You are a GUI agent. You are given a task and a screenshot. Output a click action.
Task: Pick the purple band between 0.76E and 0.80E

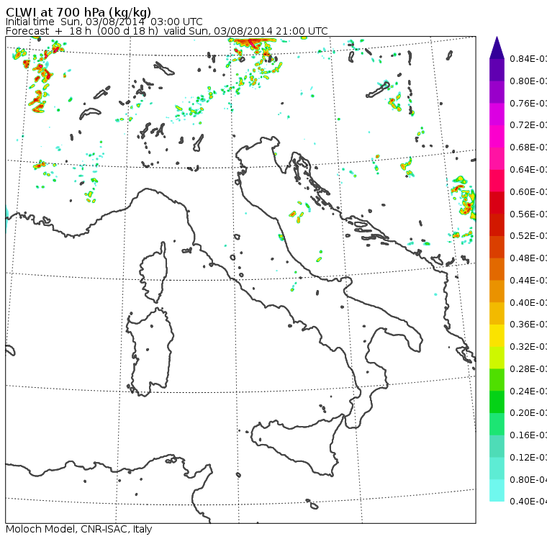point(497,91)
